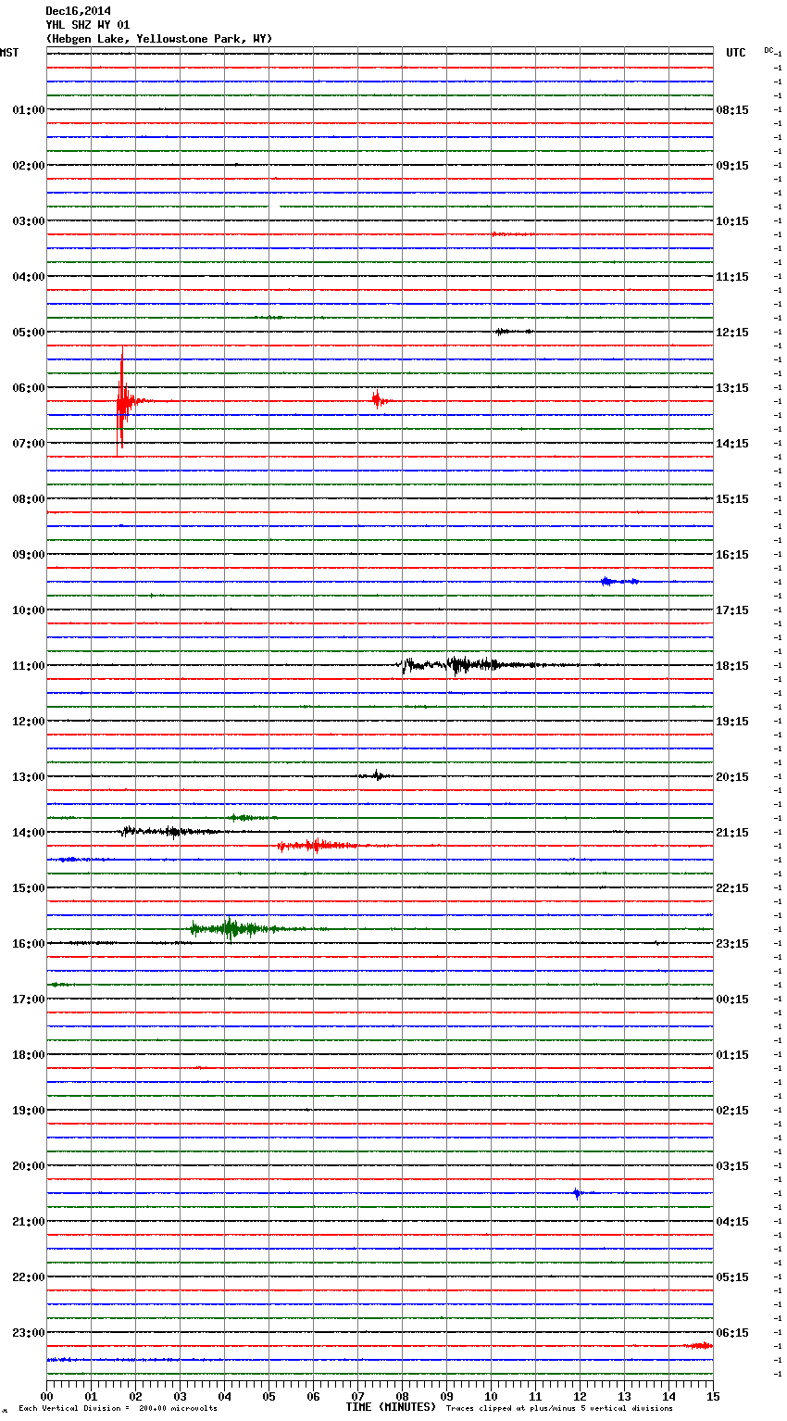Select the 19:00 MST time label
Image resolution: width=787 pixels, height=1421 pixels.
pyautogui.click(x=29, y=1111)
